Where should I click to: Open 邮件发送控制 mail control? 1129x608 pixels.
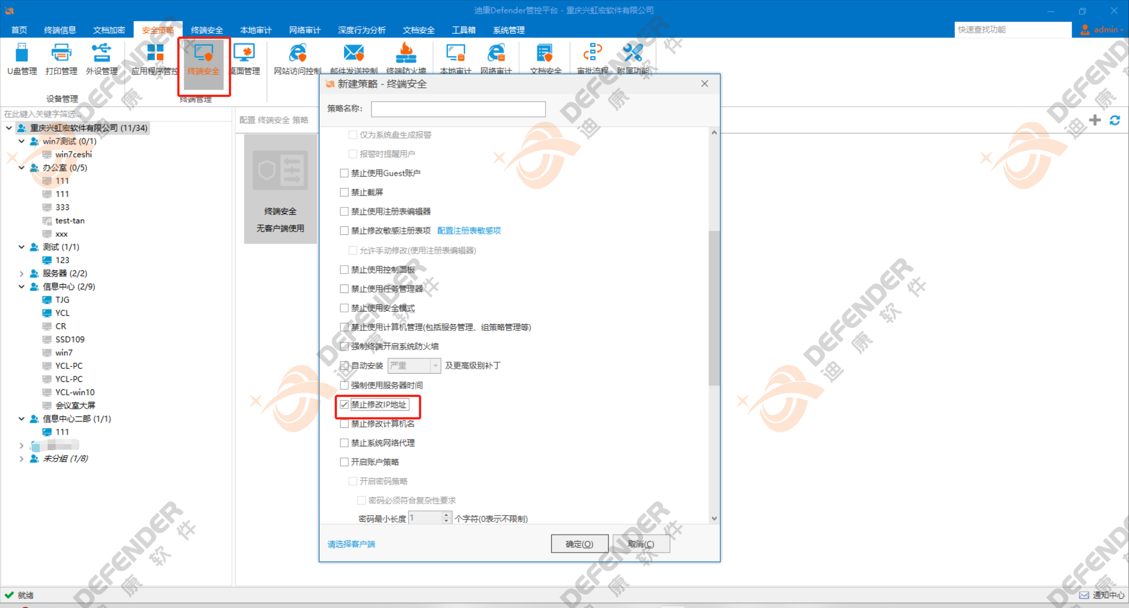(x=354, y=59)
